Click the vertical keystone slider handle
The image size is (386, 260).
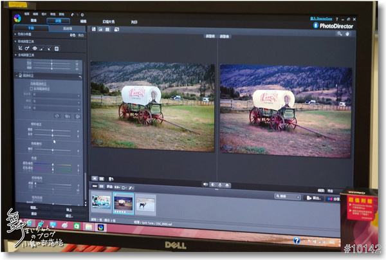click(53, 130)
